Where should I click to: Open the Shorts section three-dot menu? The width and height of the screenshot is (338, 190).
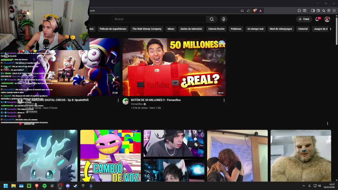click(327, 123)
